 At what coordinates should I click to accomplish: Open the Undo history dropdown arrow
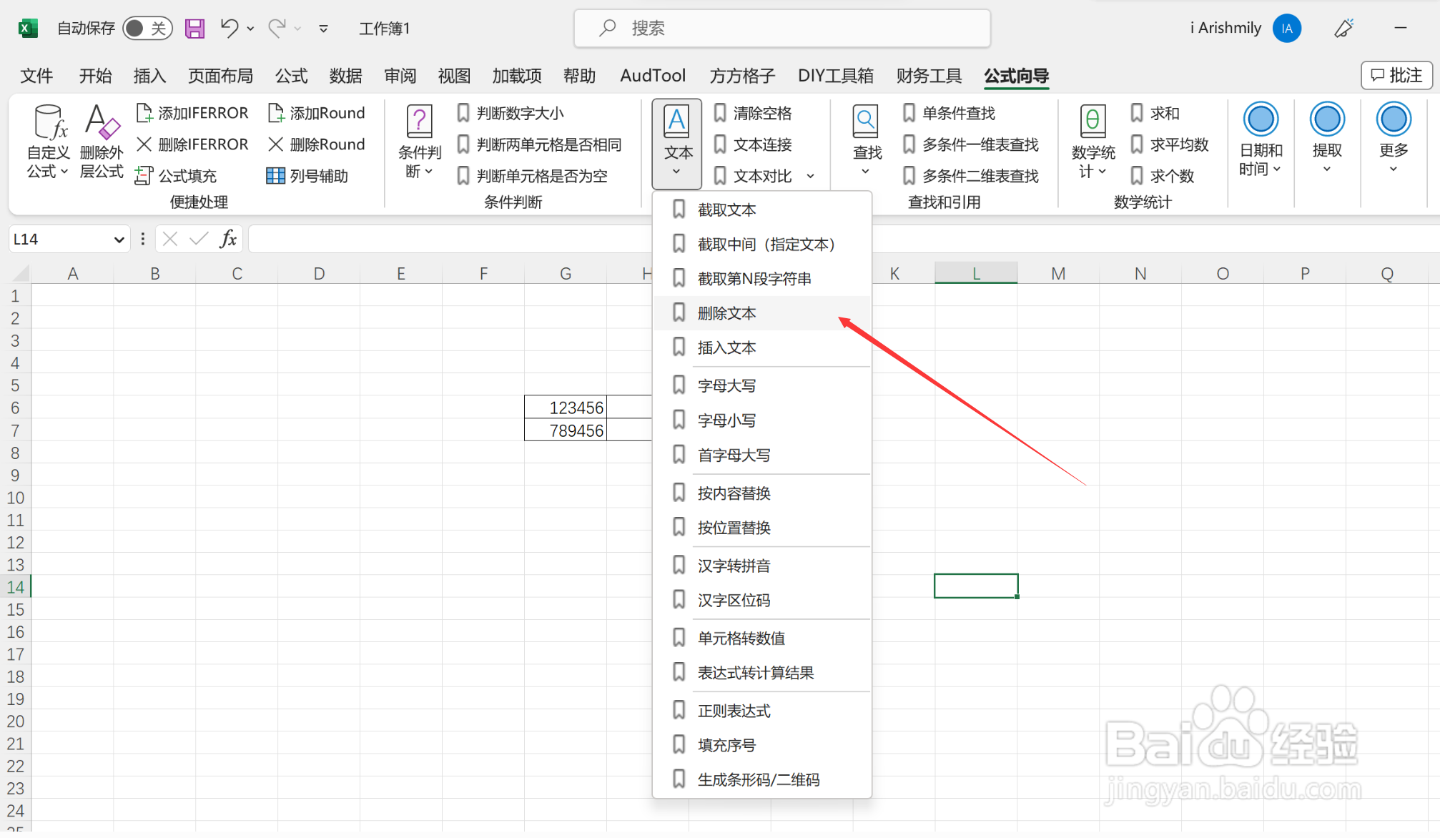click(250, 29)
